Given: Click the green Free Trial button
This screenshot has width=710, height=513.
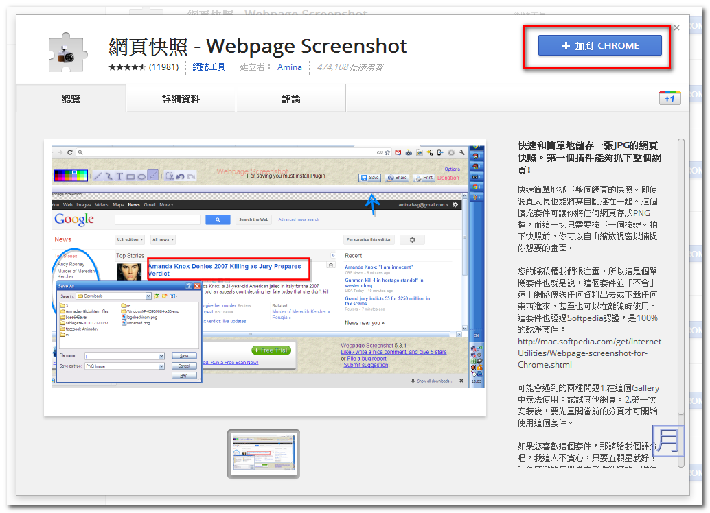Looking at the screenshot, I should pos(271,350).
